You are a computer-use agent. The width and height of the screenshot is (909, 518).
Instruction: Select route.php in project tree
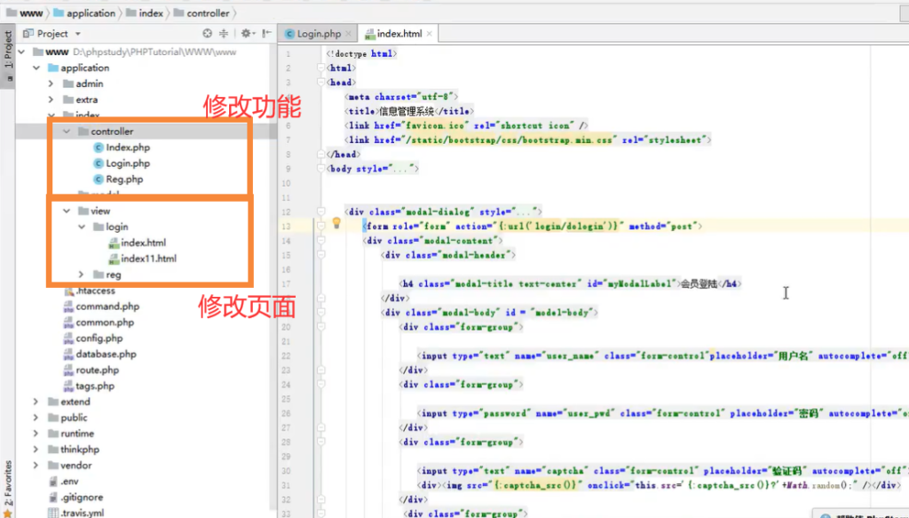coord(91,371)
